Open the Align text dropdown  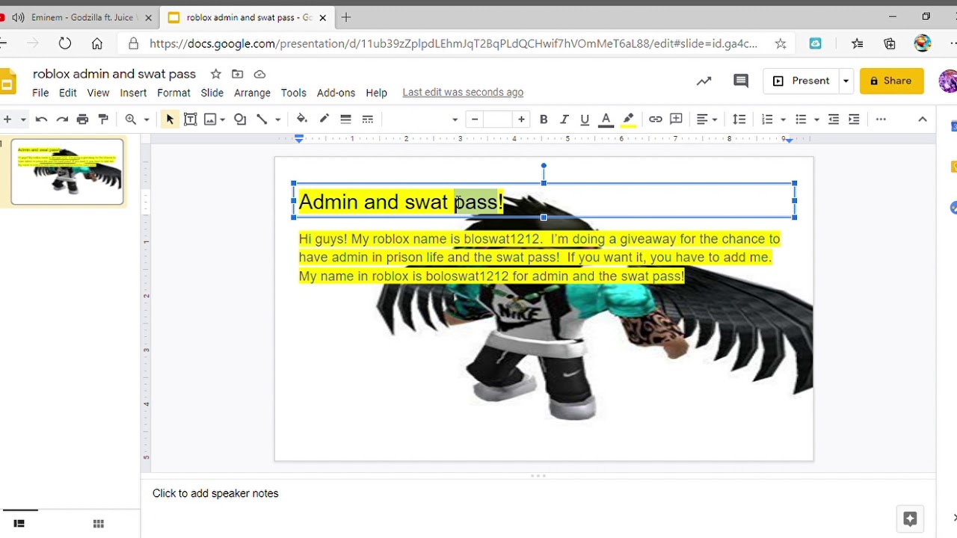(x=707, y=119)
